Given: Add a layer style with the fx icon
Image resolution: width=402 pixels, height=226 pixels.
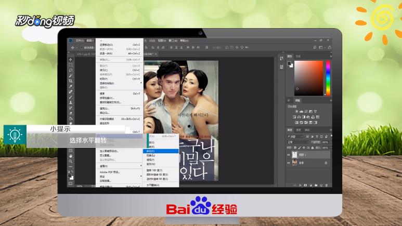Looking at the screenshot, I should tap(300, 185).
